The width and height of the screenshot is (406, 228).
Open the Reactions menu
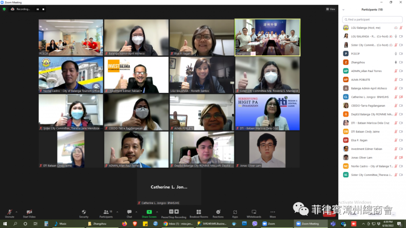click(218, 213)
